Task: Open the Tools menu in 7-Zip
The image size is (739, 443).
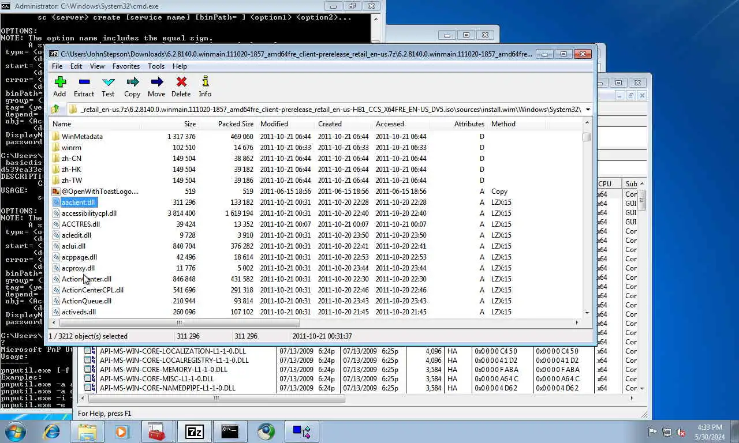Action: click(x=156, y=66)
